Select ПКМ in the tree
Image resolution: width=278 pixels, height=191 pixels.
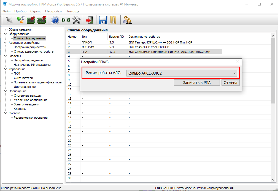[17, 73]
